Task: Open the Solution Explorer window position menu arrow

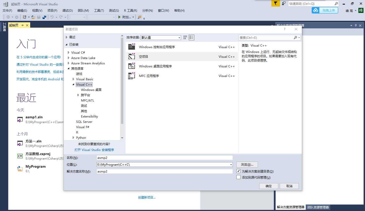Action: pyautogui.click(x=351, y=25)
